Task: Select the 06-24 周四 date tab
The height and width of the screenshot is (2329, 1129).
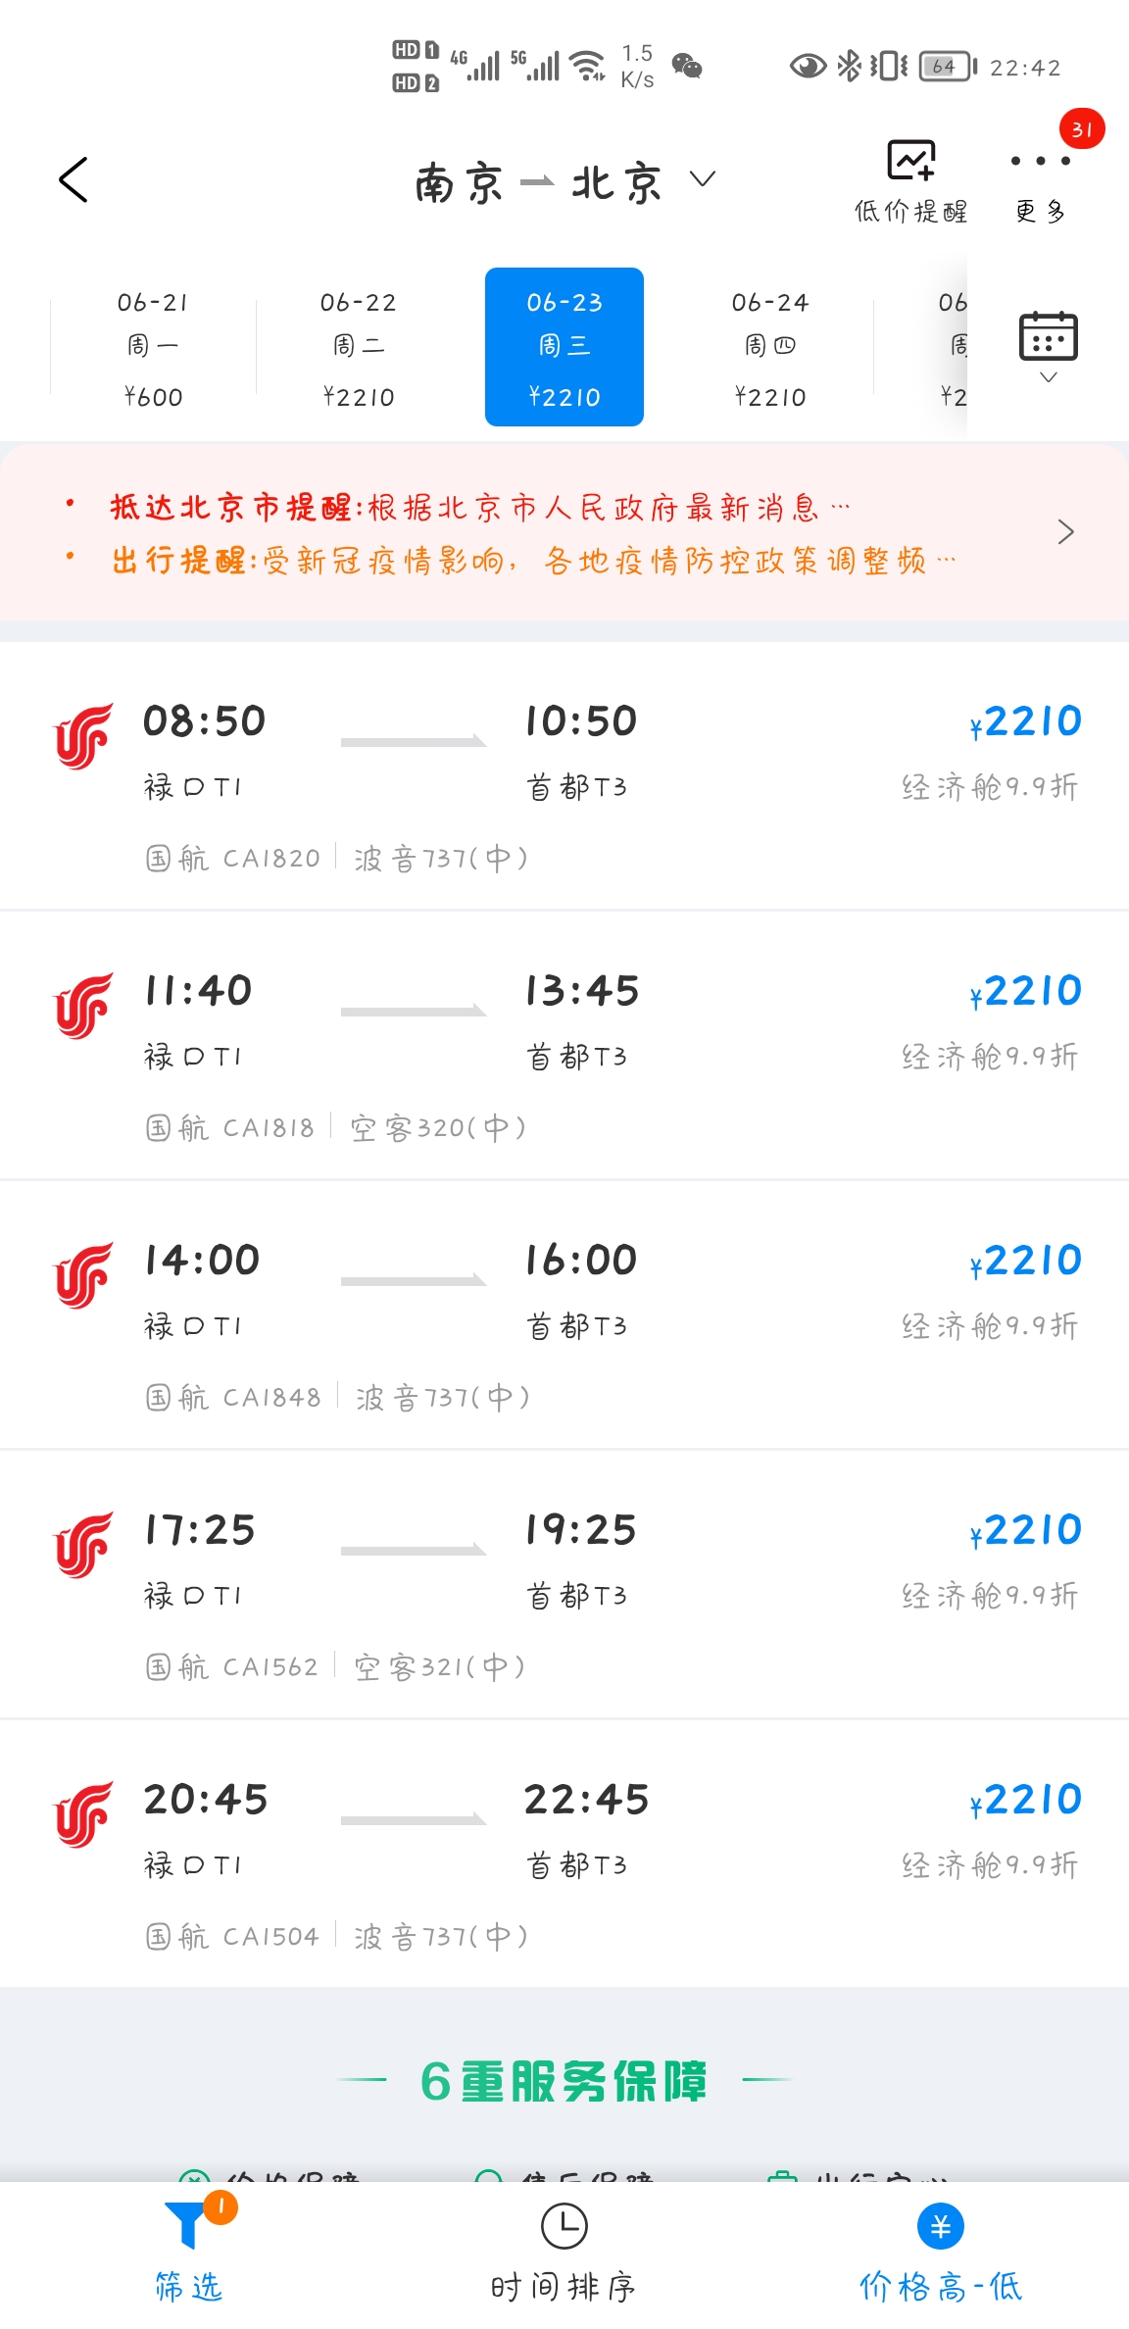Action: 770,347
